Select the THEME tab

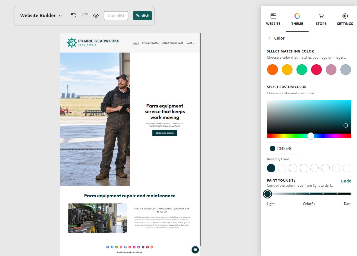coord(297,19)
